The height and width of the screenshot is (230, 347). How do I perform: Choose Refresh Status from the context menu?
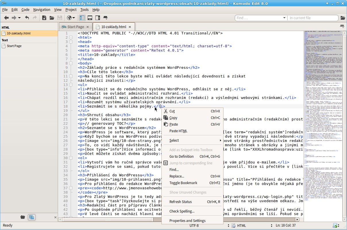coord(192,202)
